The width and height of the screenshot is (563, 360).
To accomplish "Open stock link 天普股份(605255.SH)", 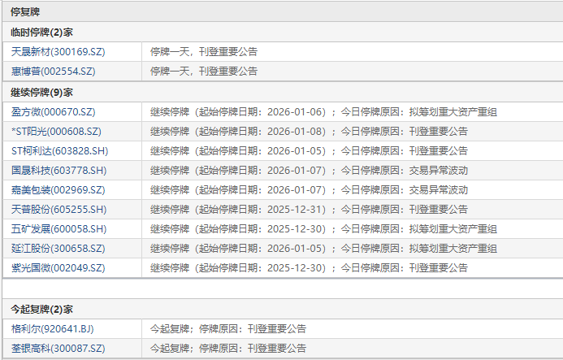I will click(58, 210).
